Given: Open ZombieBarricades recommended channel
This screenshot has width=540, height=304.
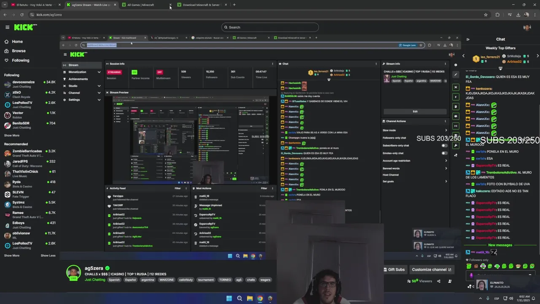Looking at the screenshot, I should [x=30, y=153].
